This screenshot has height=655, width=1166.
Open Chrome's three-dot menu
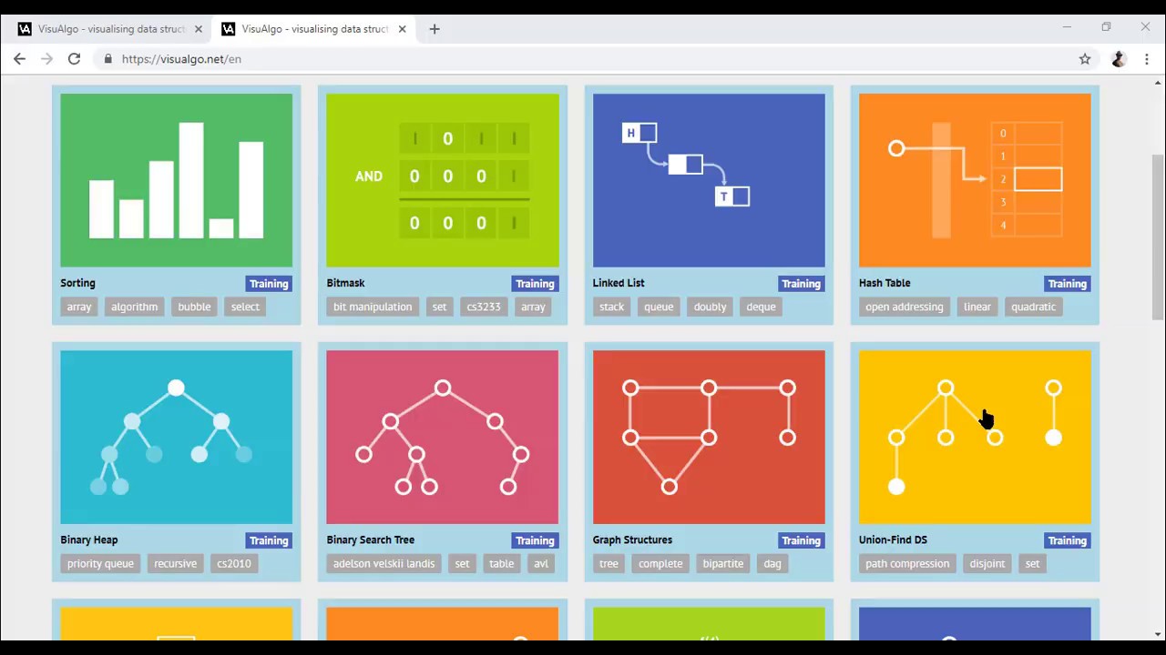(1147, 59)
